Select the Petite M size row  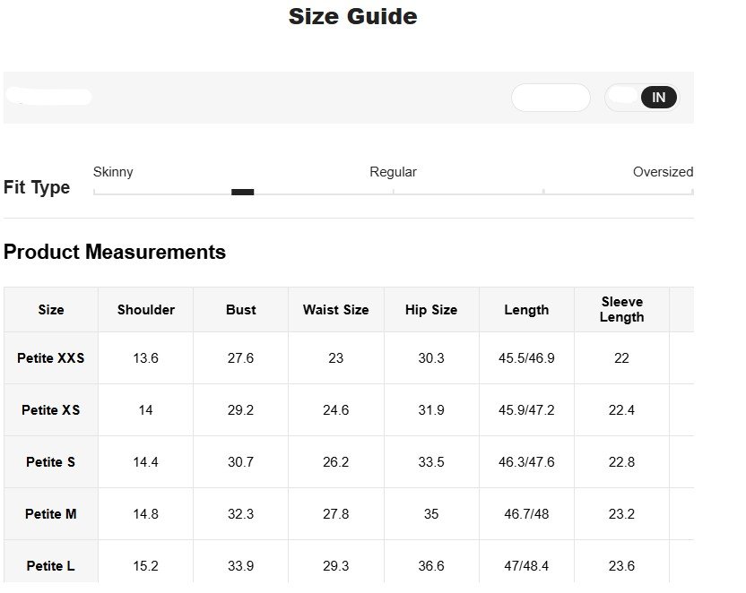click(x=51, y=514)
